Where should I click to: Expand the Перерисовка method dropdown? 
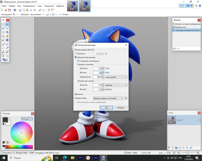108,98
